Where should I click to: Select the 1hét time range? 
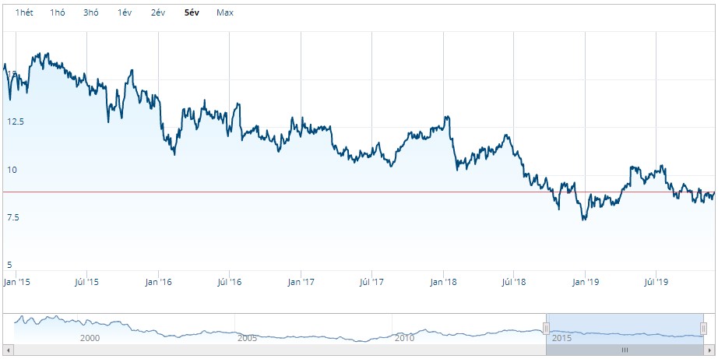(24, 12)
